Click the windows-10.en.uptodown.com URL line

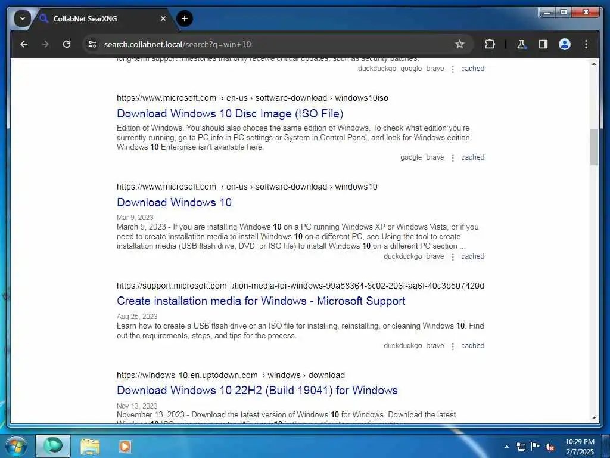click(x=231, y=376)
